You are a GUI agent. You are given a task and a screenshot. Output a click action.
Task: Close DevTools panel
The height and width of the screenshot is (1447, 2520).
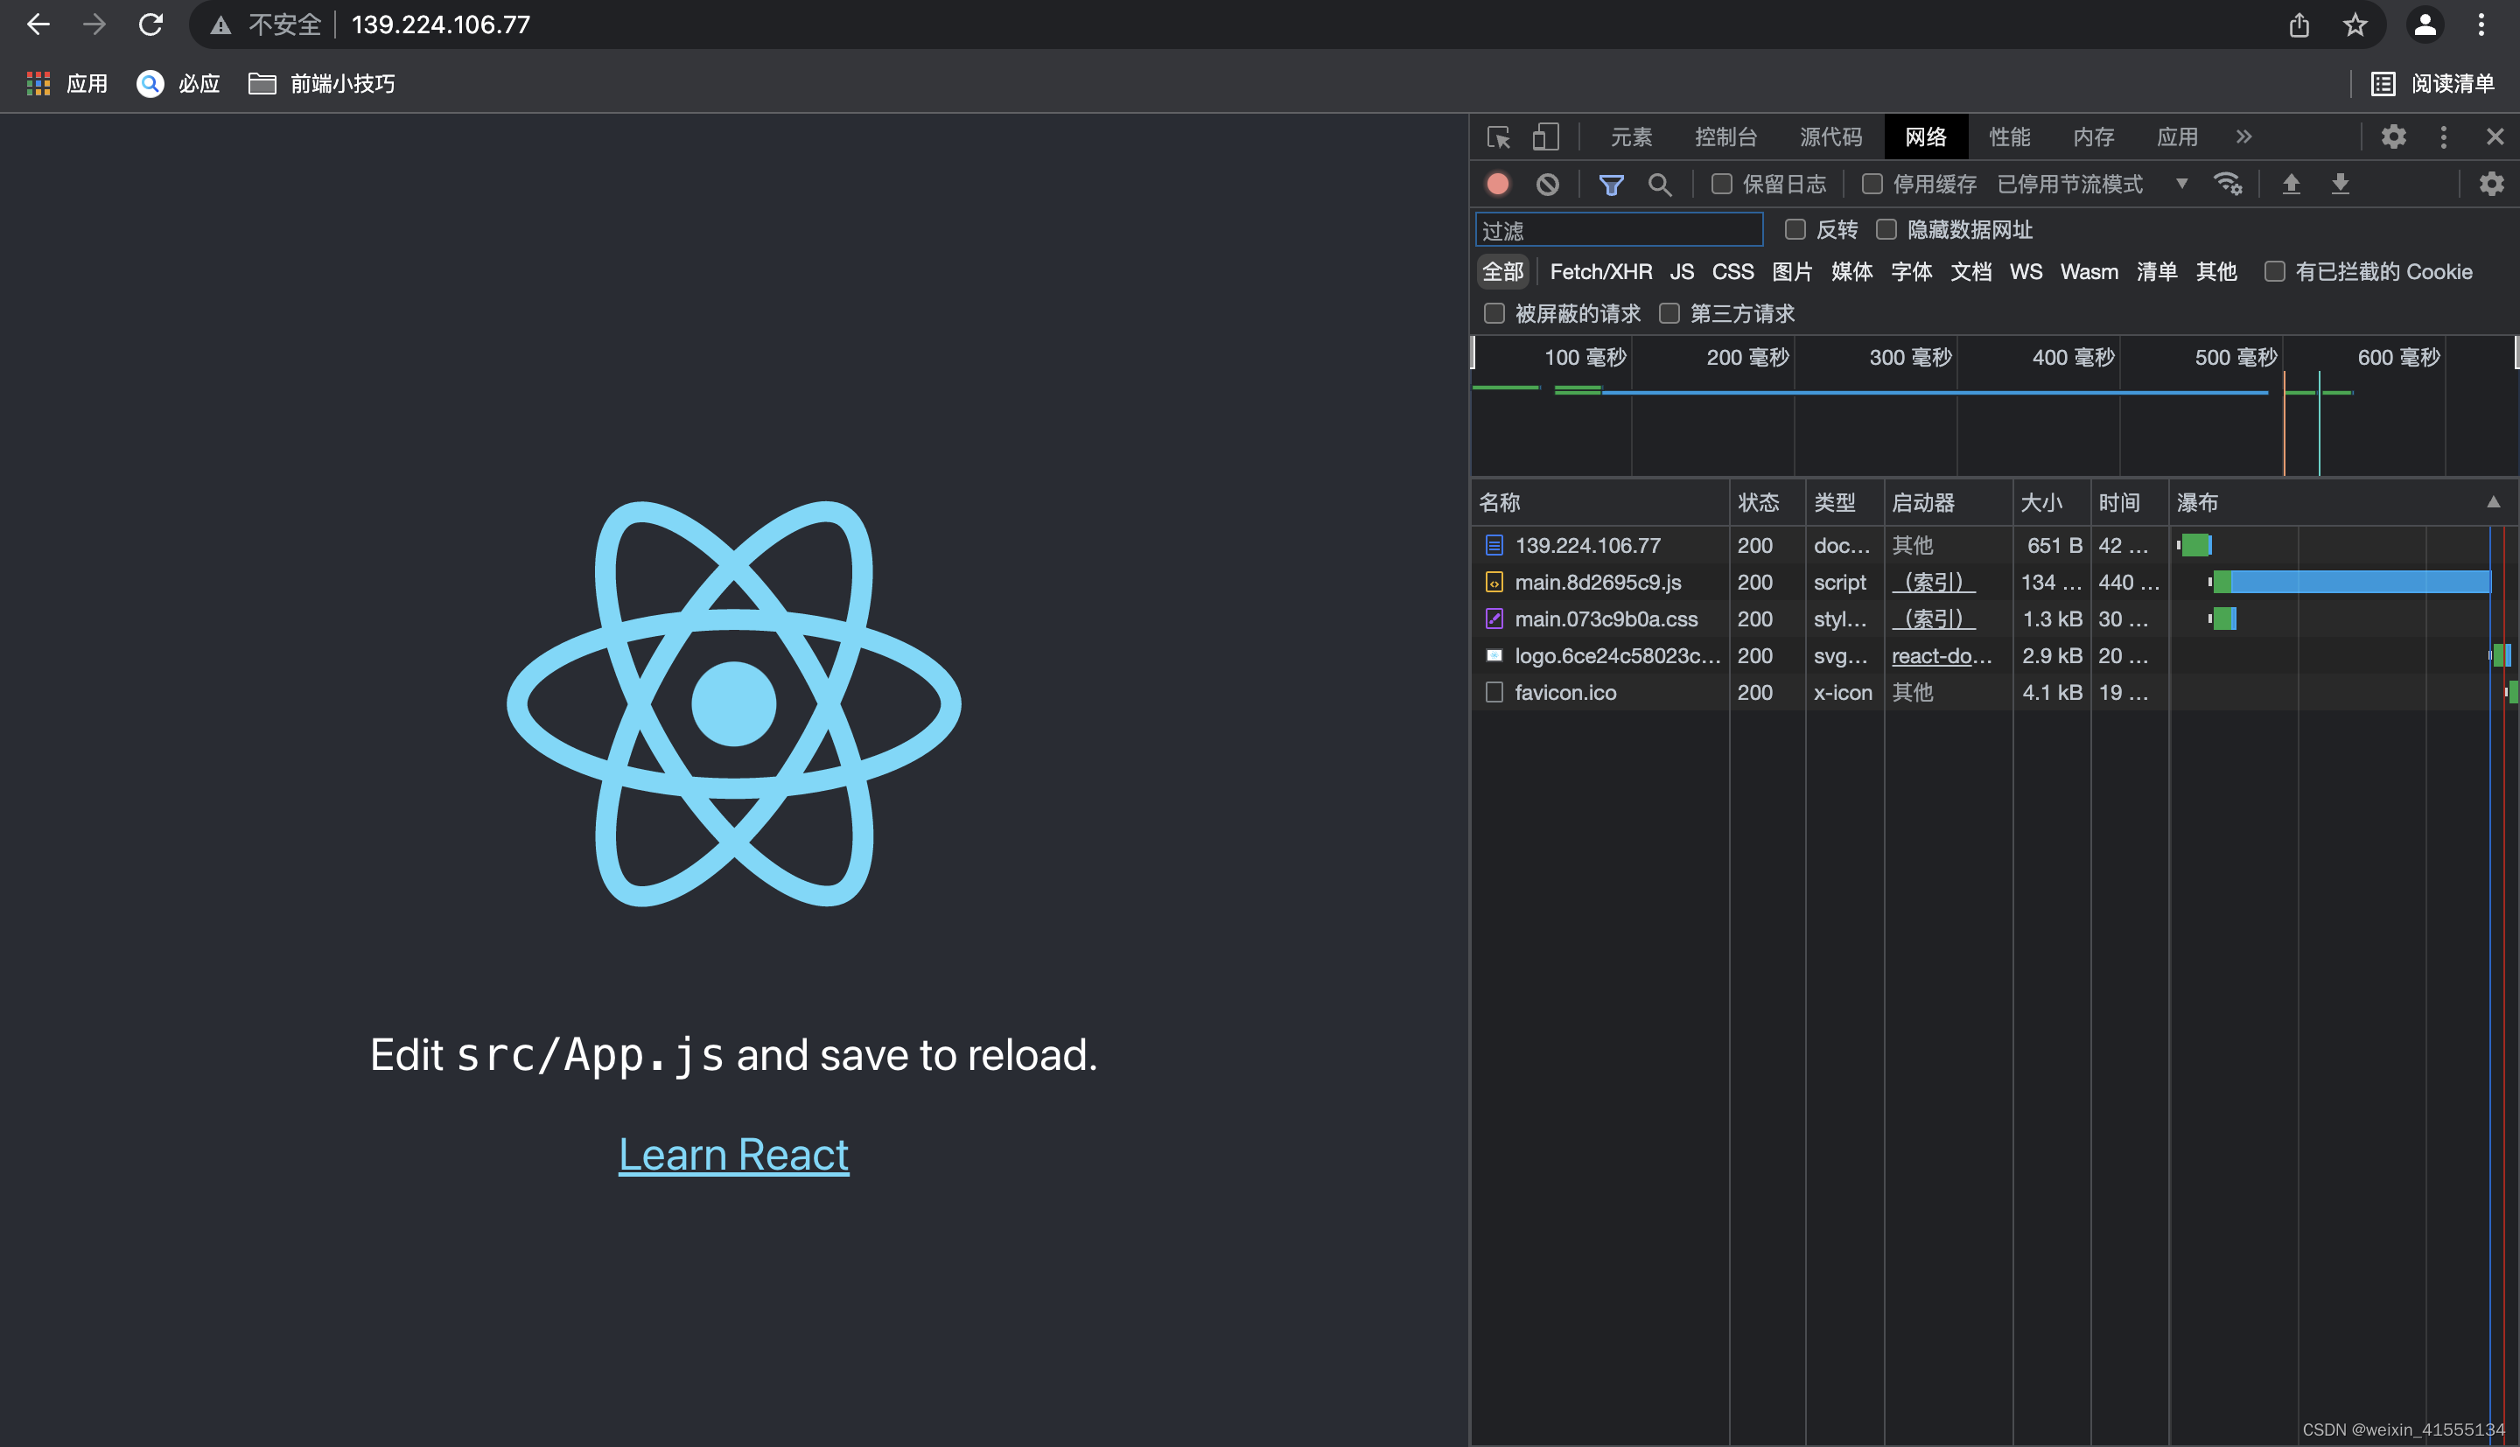pyautogui.click(x=2494, y=137)
